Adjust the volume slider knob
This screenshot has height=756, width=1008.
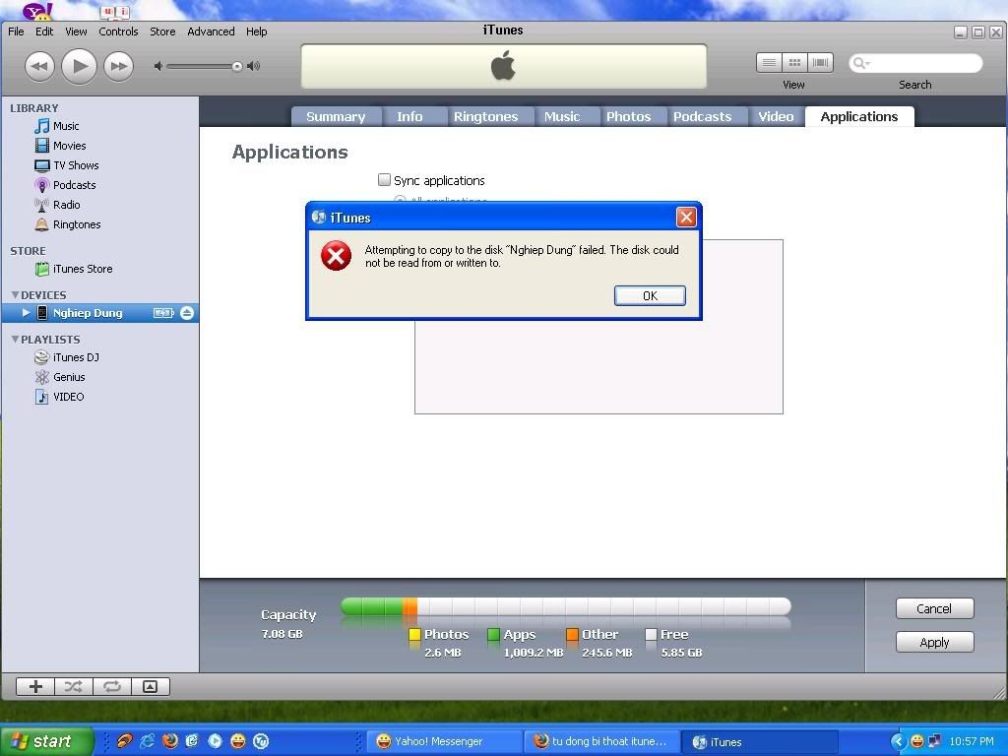click(237, 66)
